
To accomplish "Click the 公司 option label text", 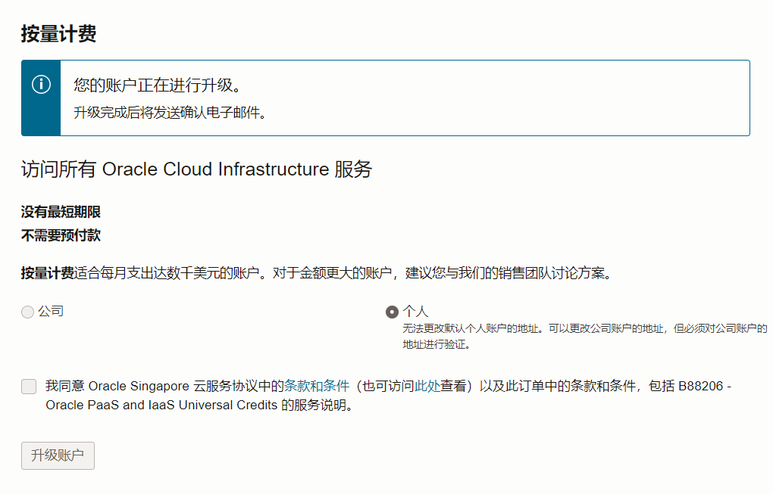I will point(51,311).
